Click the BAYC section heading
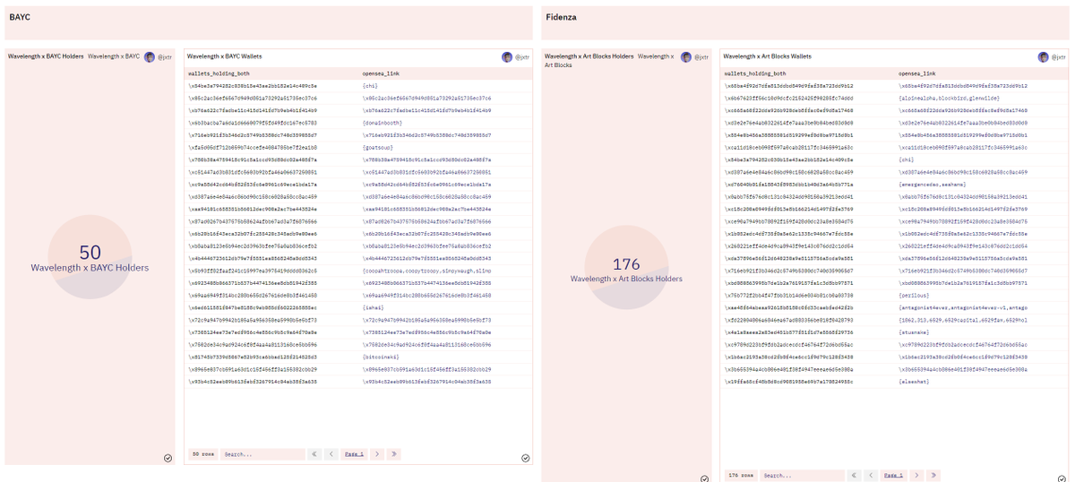Screen dimensions: 1075x482 pyautogui.click(x=20, y=17)
